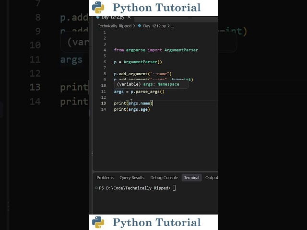This screenshot has width=307, height=230.
Task: Click the '(variable) args: Namespace' hover tooltip
Action: (151, 84)
